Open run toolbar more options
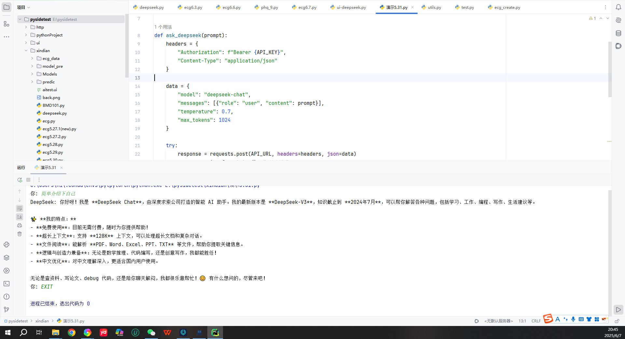The image size is (625, 339). [39, 180]
